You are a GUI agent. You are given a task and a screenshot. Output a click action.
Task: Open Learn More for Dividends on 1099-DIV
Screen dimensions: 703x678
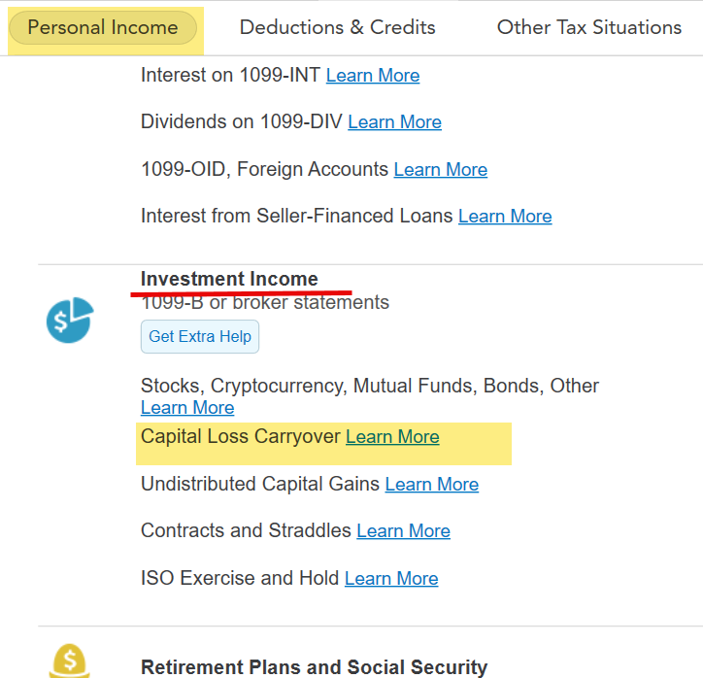point(394,122)
